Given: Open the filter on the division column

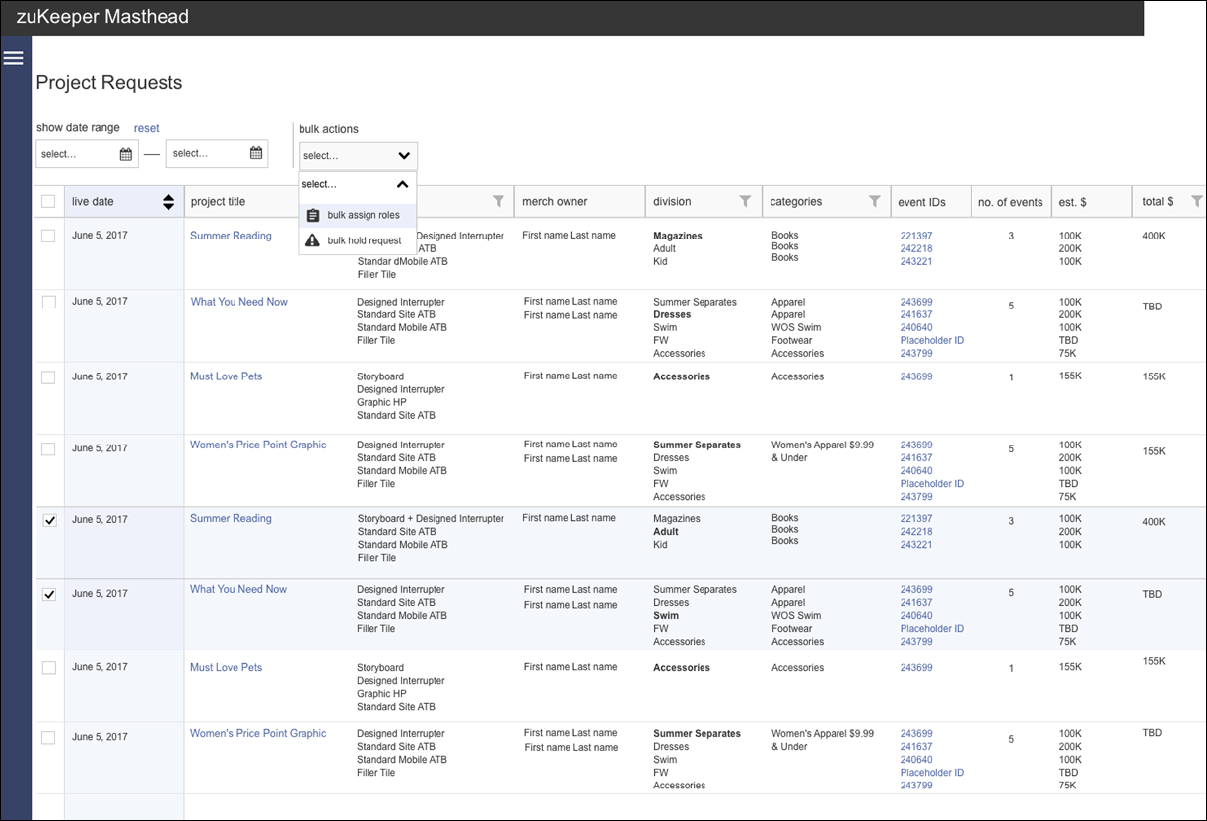Looking at the screenshot, I should [x=744, y=201].
